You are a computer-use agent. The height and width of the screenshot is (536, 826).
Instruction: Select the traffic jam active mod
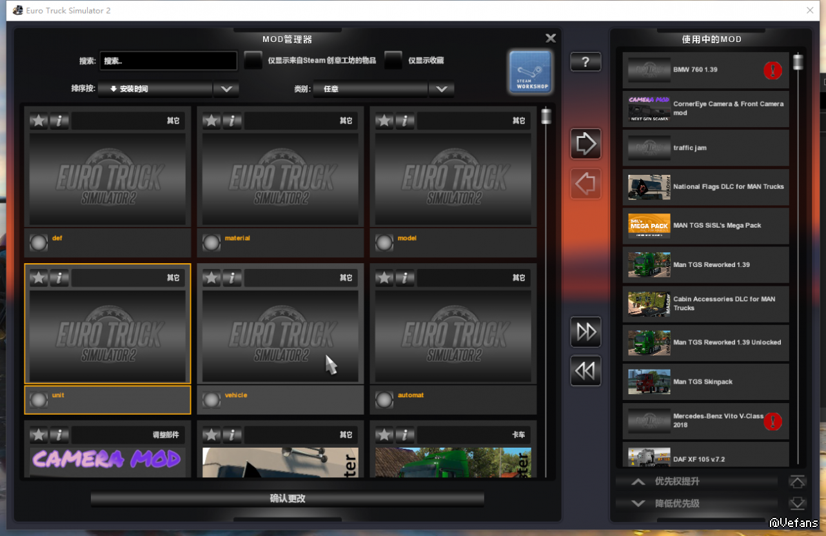pos(705,148)
